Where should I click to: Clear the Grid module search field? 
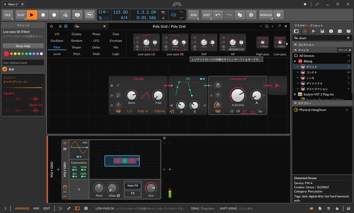[x=104, y=26]
